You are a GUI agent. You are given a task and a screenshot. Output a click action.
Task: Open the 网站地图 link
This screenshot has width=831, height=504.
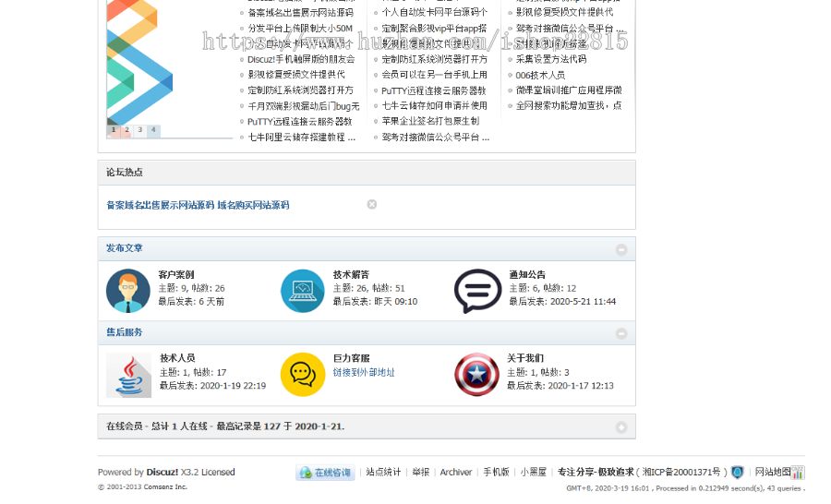coord(773,472)
